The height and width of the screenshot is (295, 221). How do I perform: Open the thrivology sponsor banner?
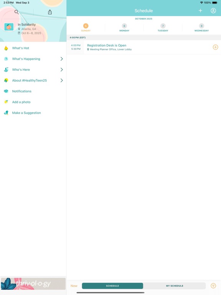click(33, 284)
